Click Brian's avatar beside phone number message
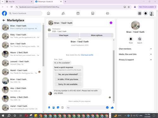The height and width of the screenshot is (118, 158). (50, 93)
